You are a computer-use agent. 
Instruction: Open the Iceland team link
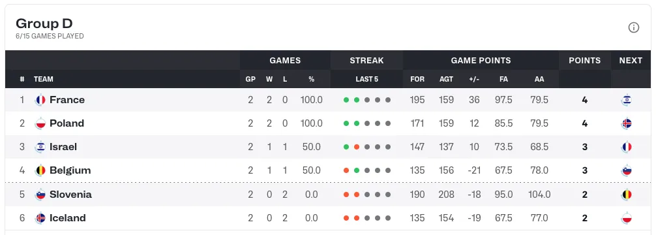click(67, 218)
